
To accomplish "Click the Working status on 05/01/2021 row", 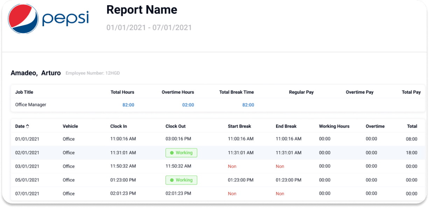I will click(181, 180).
